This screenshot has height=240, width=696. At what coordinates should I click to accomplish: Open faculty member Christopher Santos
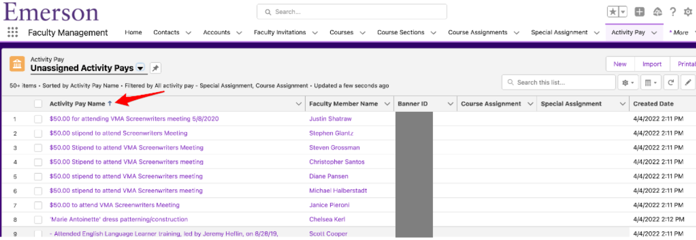[x=337, y=161]
